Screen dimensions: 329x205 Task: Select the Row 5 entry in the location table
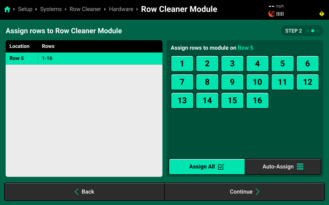click(x=84, y=58)
